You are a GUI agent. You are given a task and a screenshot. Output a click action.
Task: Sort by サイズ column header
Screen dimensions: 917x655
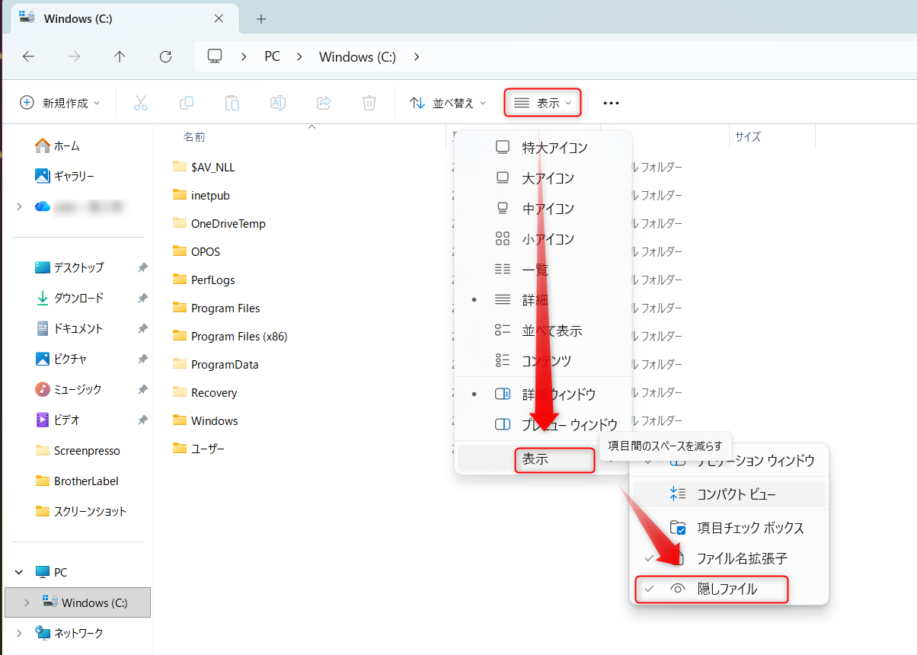coord(748,137)
